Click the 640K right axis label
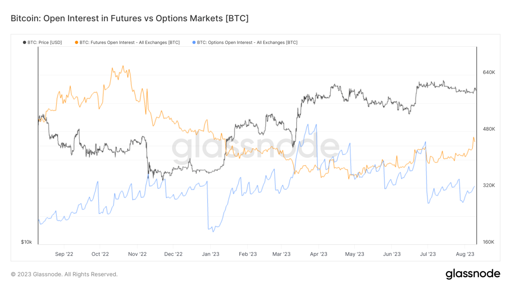The height and width of the screenshot is (287, 511). click(x=489, y=72)
